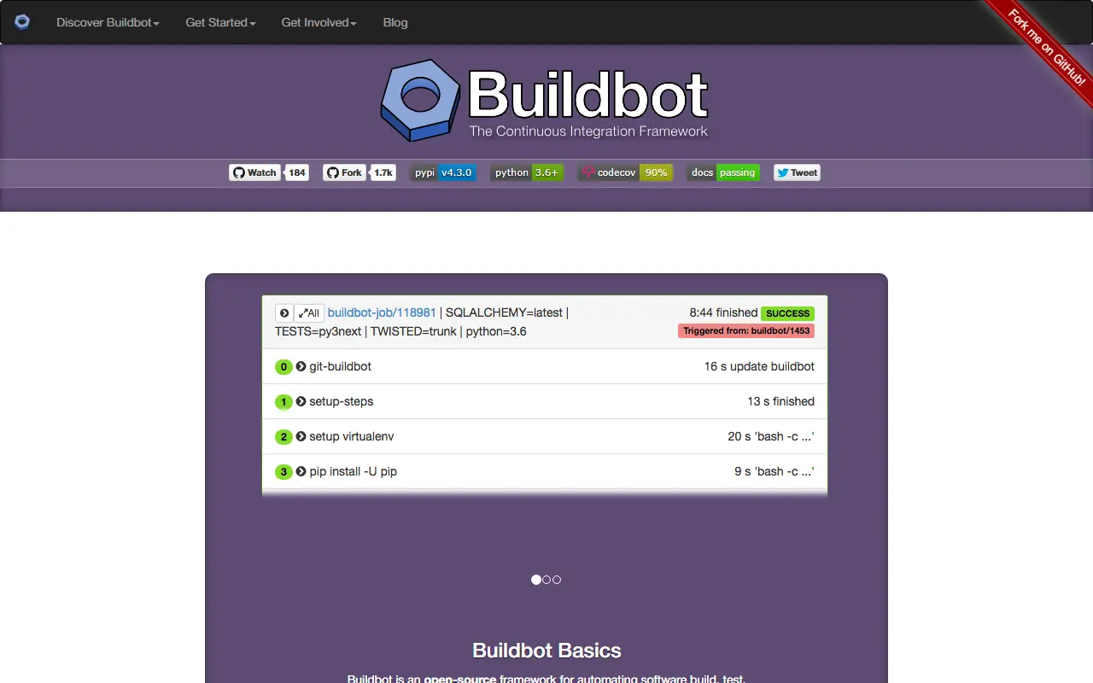Click the GitHub Fork button

(x=345, y=172)
